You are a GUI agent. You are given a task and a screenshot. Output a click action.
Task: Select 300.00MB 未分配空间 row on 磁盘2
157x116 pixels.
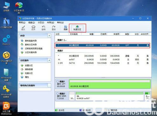102,56
